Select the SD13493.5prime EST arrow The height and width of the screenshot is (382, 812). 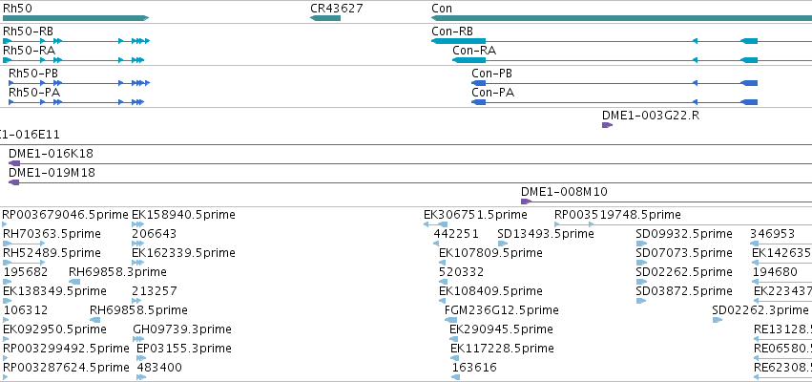502,244
